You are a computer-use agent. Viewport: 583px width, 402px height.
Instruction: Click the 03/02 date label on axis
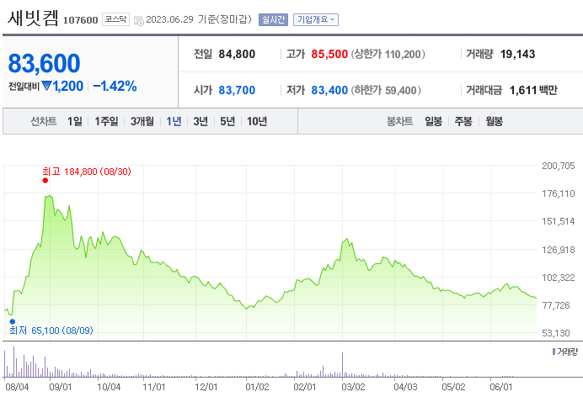[x=353, y=387]
